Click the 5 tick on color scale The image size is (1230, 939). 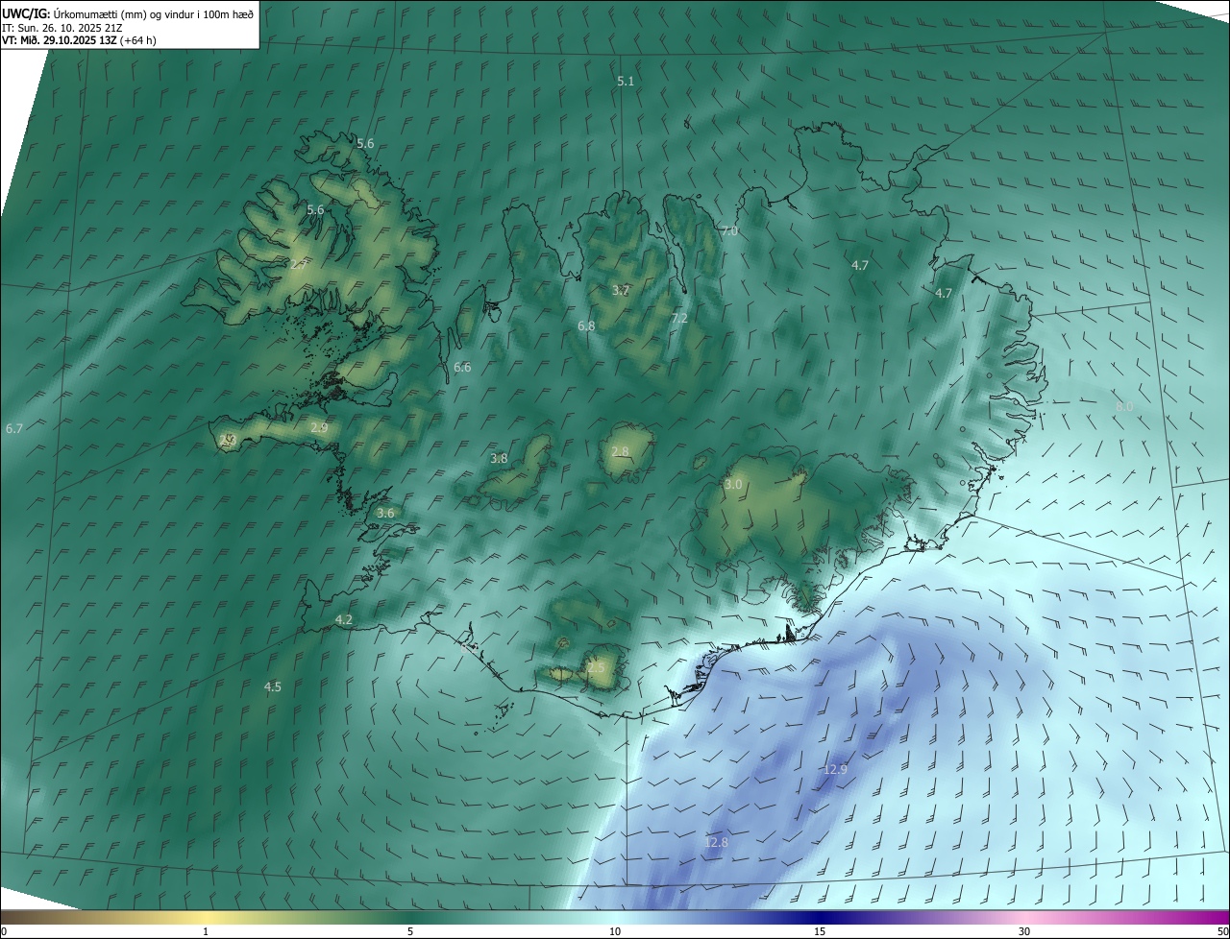410,932
